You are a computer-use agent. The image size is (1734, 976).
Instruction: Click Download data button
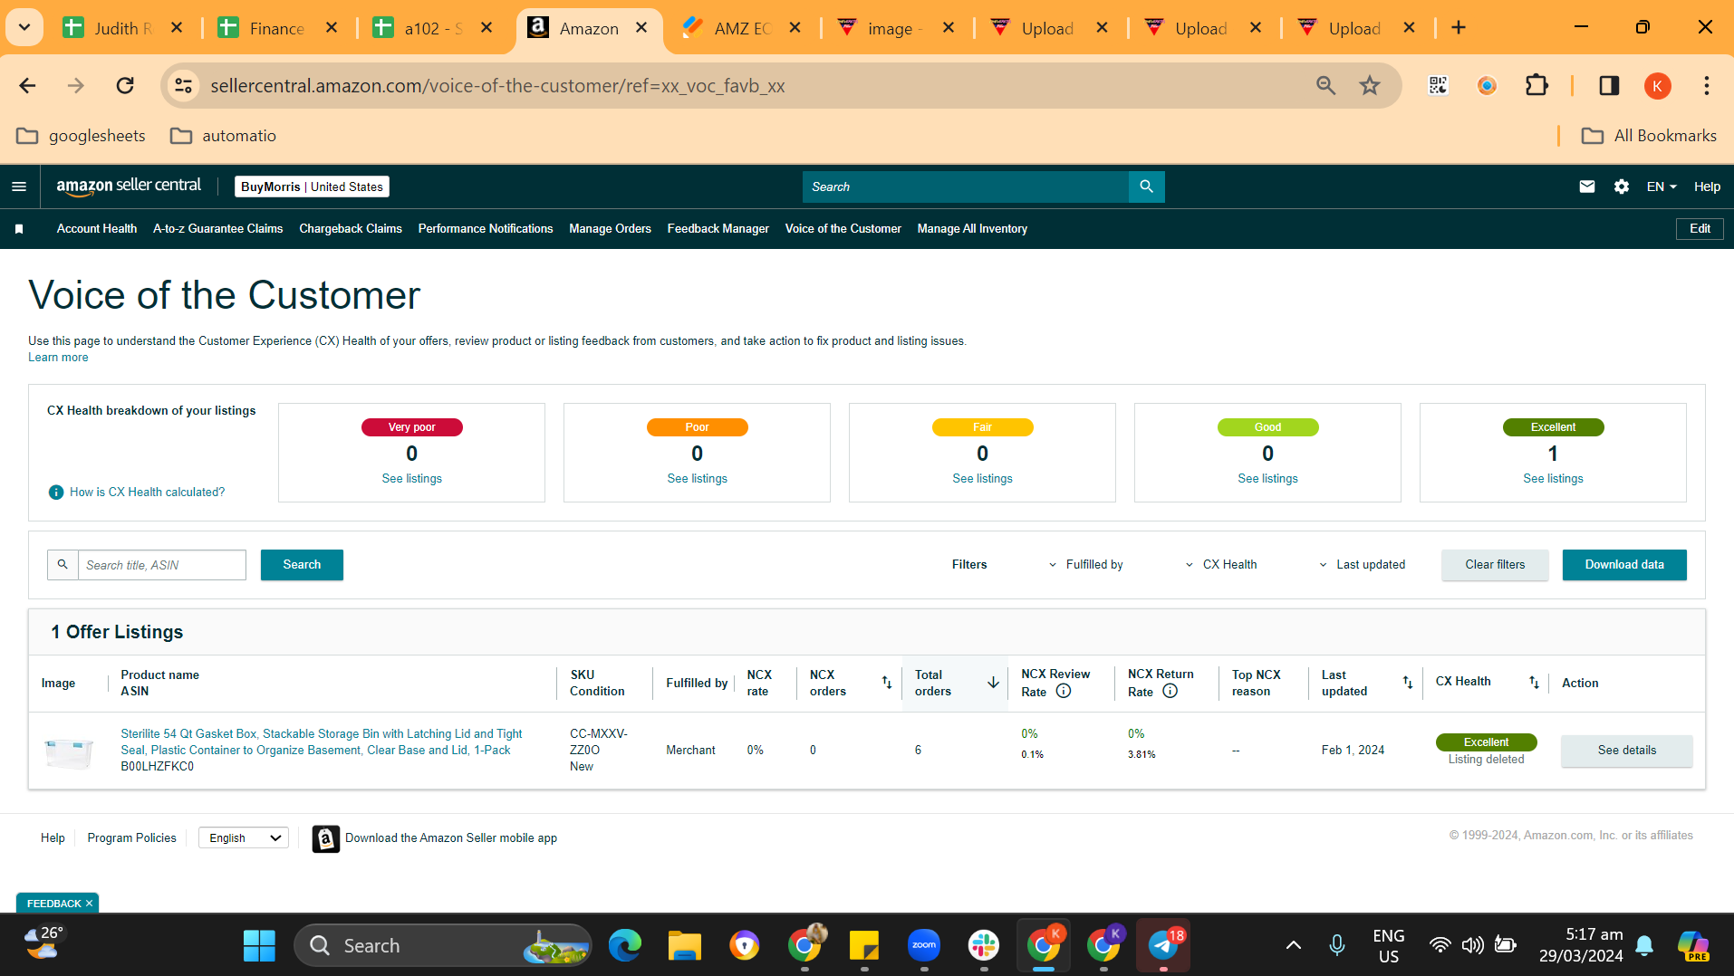pos(1624,565)
